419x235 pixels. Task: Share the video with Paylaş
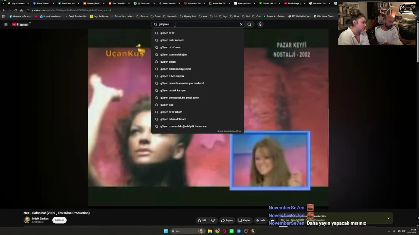tap(227, 220)
